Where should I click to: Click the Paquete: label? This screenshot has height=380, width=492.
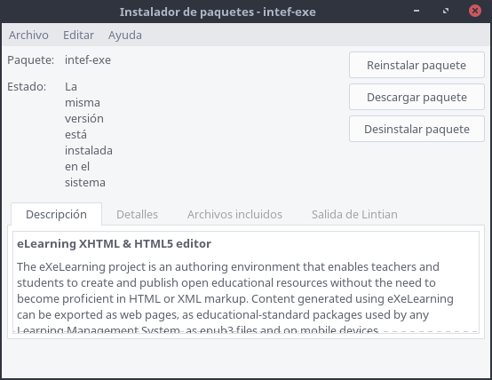tap(31, 60)
